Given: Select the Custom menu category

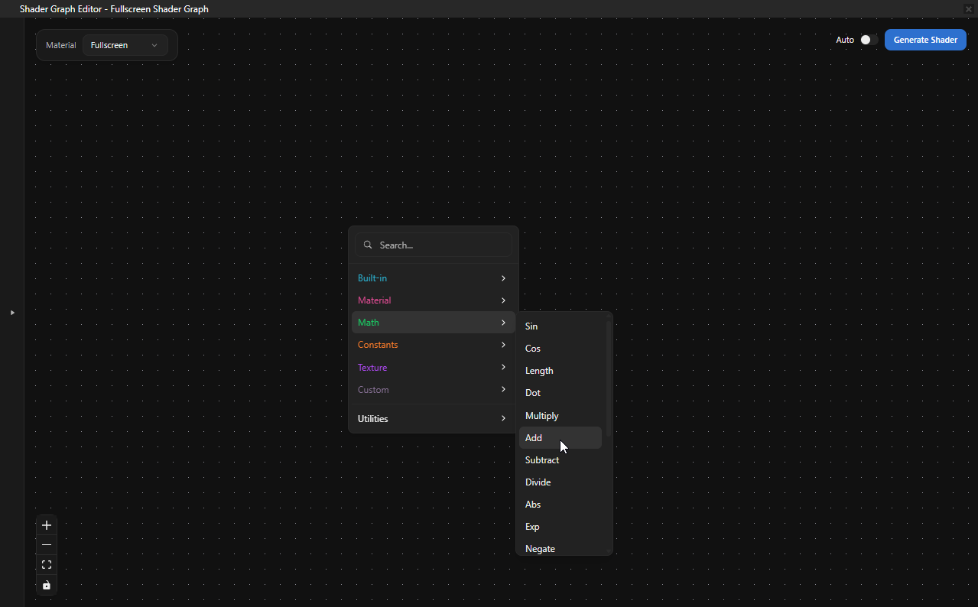Looking at the screenshot, I should click(x=434, y=389).
